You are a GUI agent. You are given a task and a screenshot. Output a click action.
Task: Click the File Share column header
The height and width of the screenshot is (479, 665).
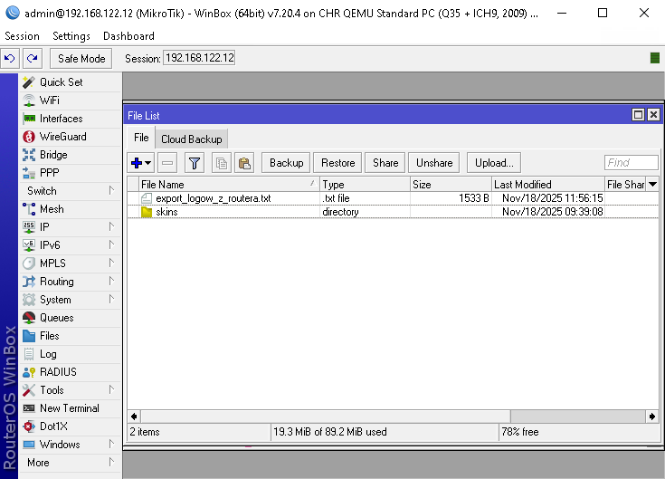pyautogui.click(x=625, y=185)
